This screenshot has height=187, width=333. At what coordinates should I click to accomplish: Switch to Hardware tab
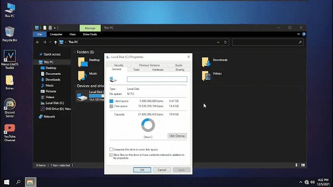pyautogui.click(x=158, y=70)
